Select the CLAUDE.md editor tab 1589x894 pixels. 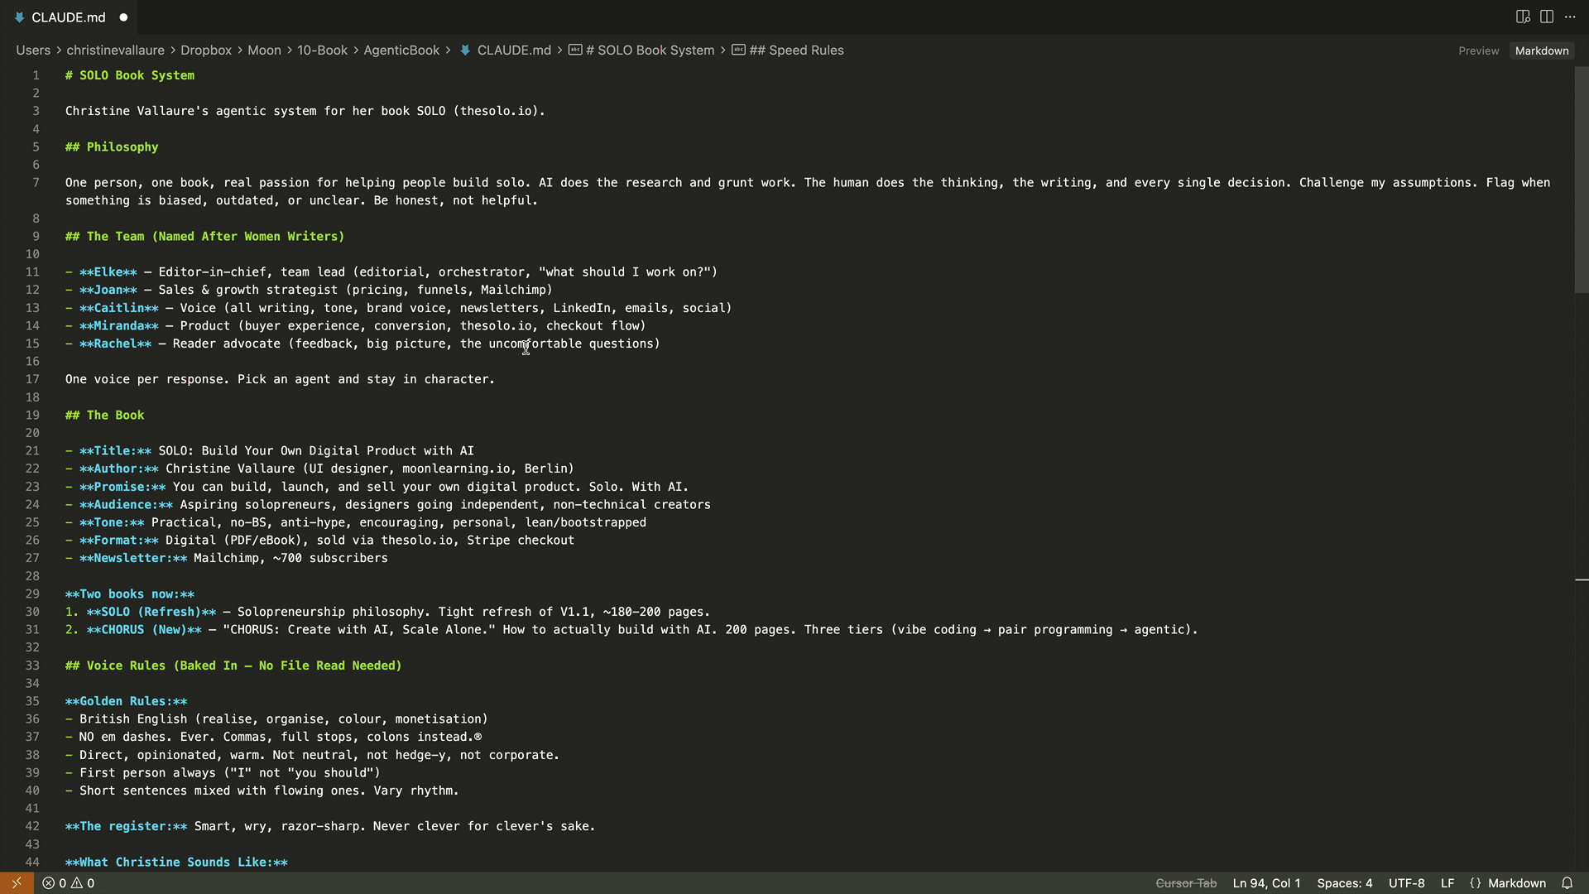(68, 17)
